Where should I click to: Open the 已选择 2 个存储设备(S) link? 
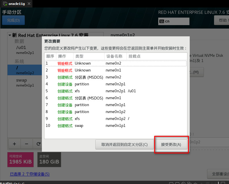30,174
